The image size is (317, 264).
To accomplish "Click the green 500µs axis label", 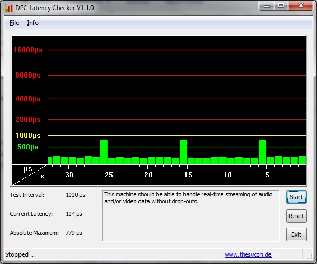I will 28,147.
